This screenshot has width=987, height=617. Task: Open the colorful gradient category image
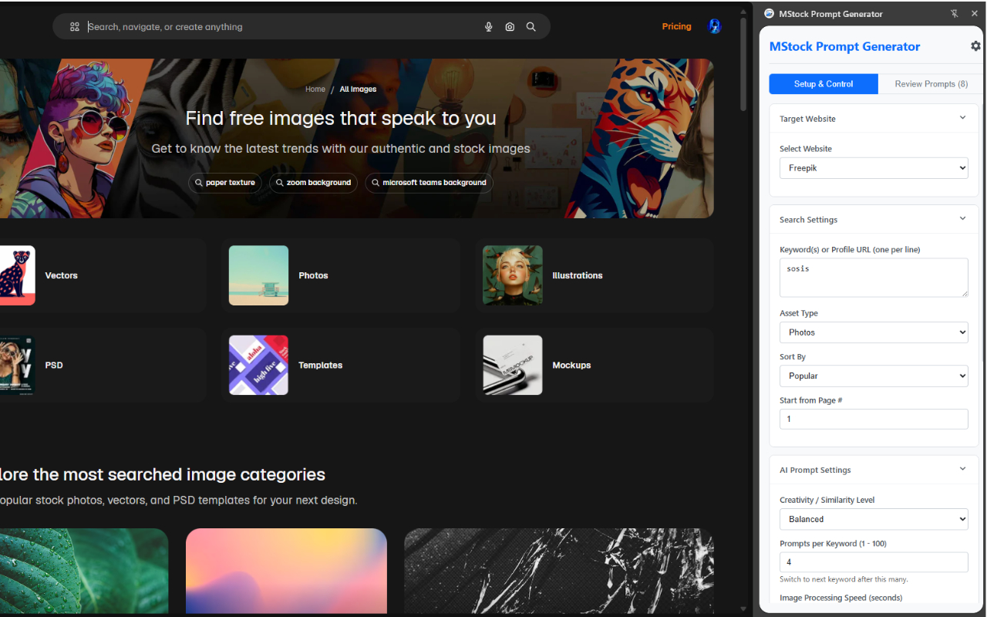coord(286,571)
